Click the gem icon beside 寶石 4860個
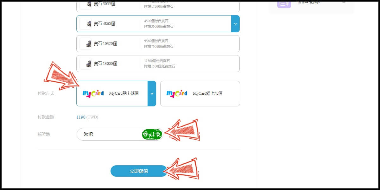The width and height of the screenshot is (380, 190). [x=86, y=24]
